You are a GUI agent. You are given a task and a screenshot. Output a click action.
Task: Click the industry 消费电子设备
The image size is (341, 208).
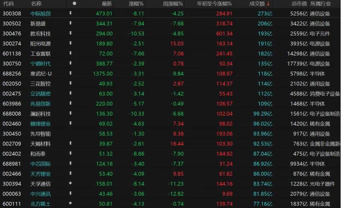[325, 94]
